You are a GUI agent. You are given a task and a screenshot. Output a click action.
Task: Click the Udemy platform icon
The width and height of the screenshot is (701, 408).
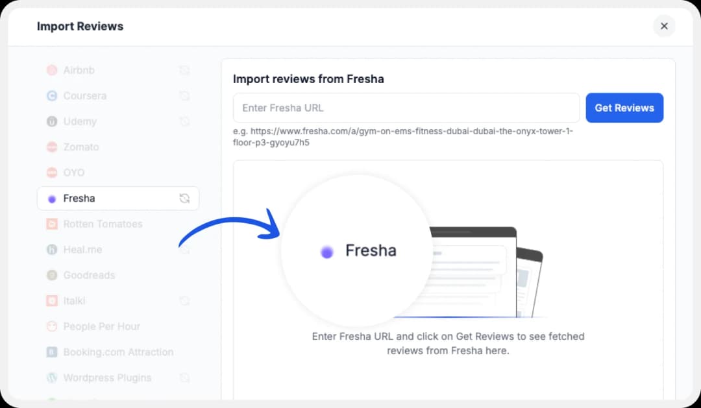coord(51,121)
